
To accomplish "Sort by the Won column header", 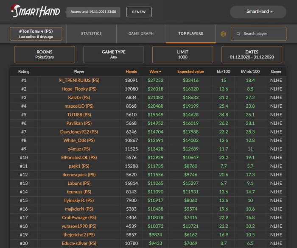I will click(155, 72).
